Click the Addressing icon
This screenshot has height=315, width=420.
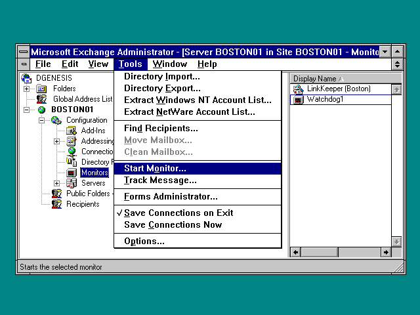(72, 141)
